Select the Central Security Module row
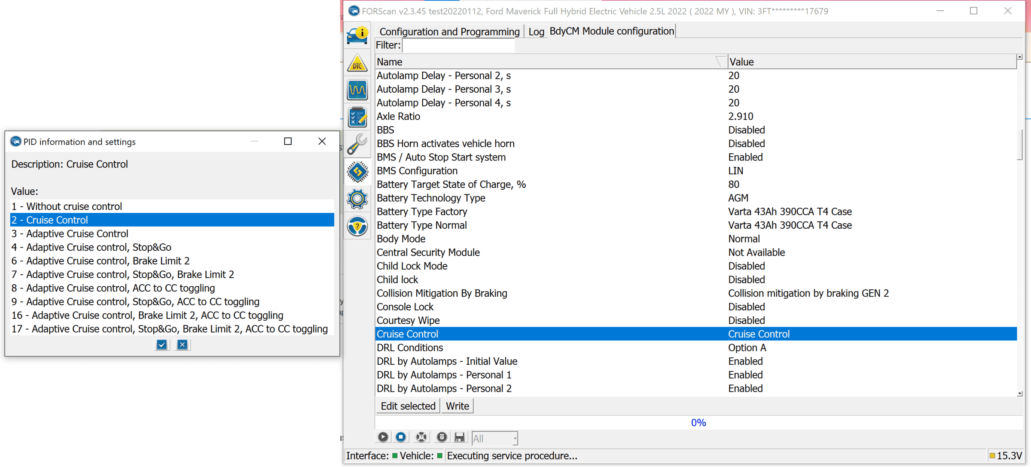This screenshot has height=467, width=1031. 696,252
